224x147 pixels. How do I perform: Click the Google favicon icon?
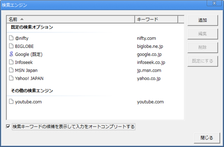tap(11, 54)
